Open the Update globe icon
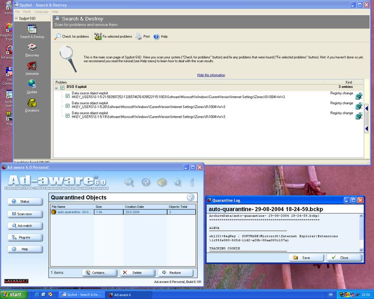The width and height of the screenshot is (374, 299). tap(32, 85)
